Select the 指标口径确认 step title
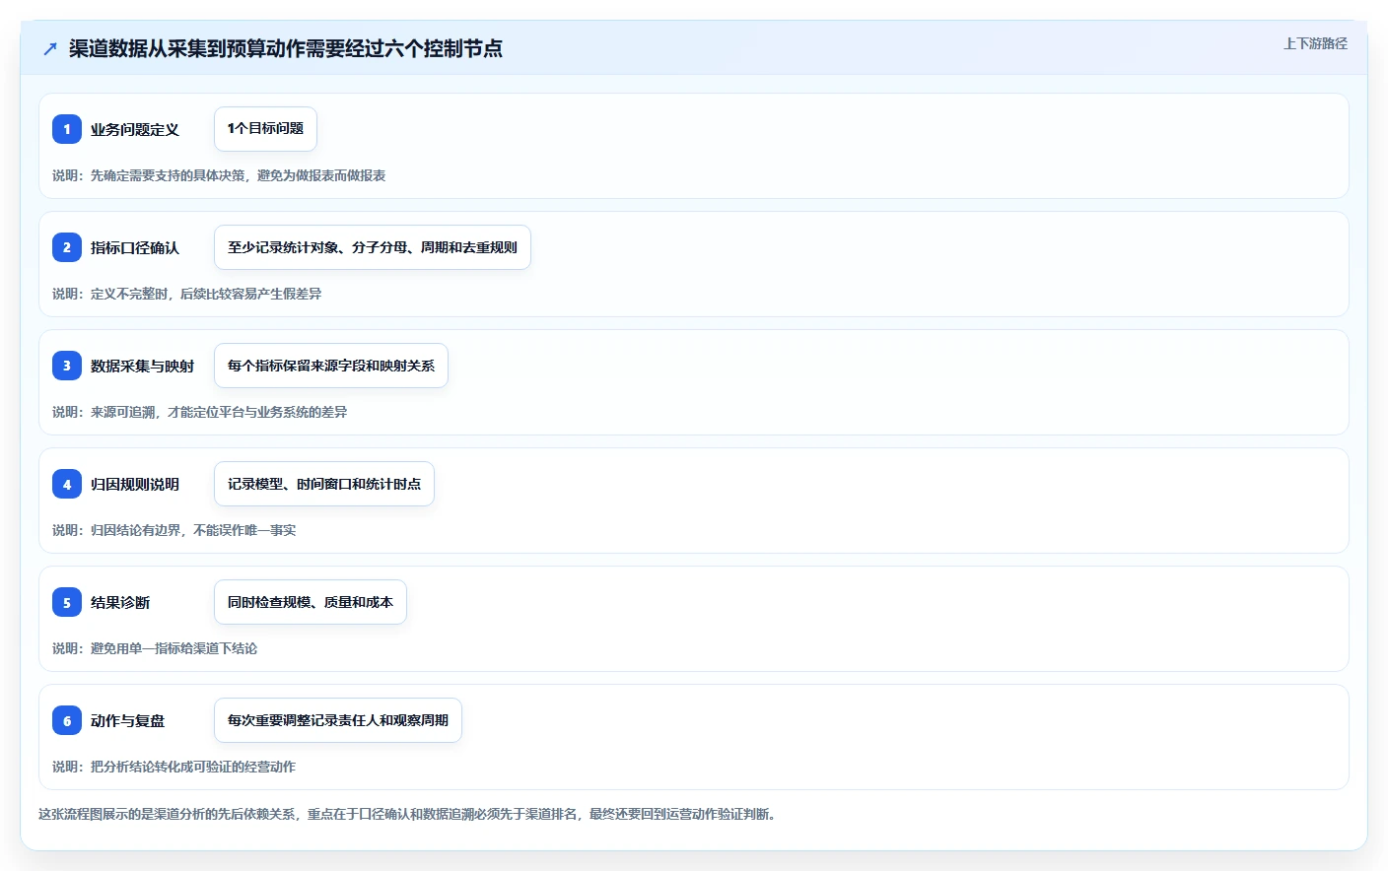 [x=135, y=247]
